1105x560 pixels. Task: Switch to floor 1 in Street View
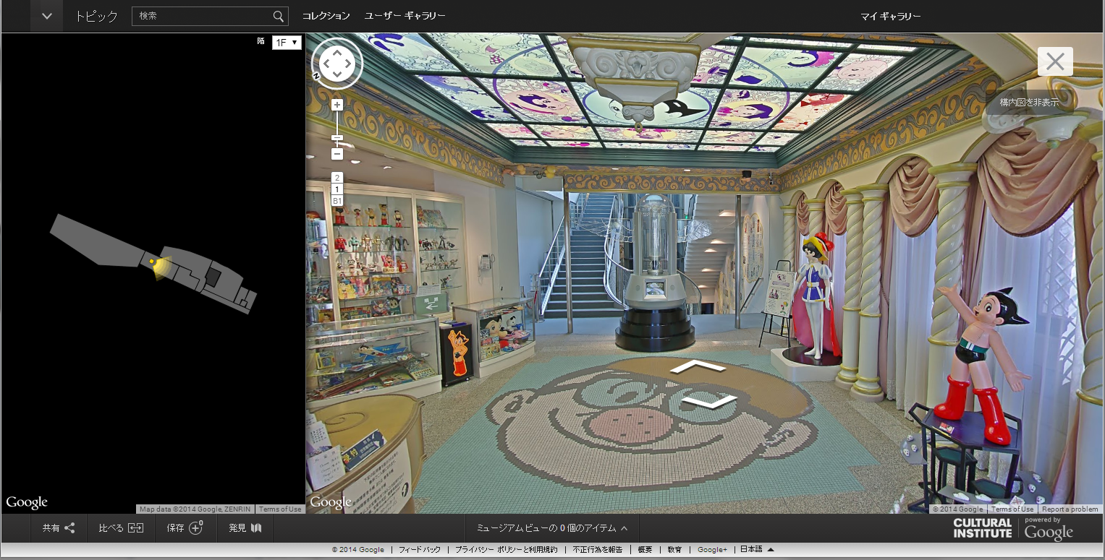337,189
